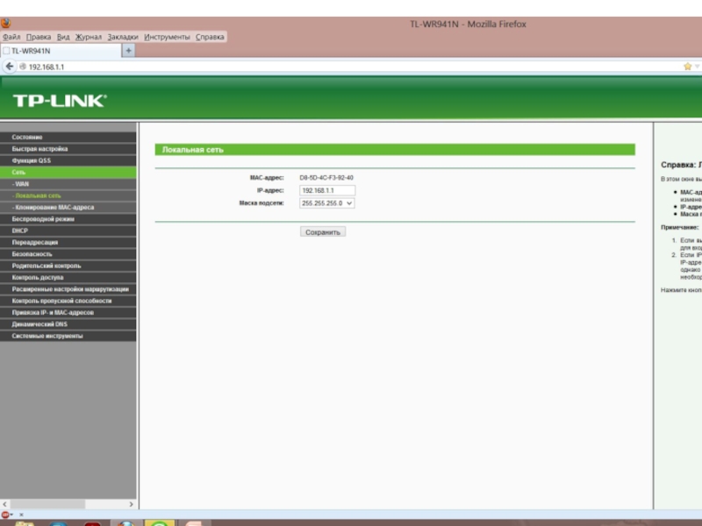
Task: Open Клонирование MAC-адреса submenu item
Action: point(68,207)
